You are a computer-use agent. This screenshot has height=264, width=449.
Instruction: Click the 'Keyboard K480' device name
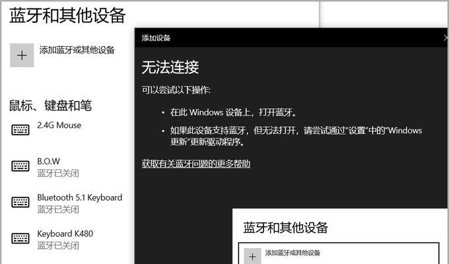click(x=65, y=234)
